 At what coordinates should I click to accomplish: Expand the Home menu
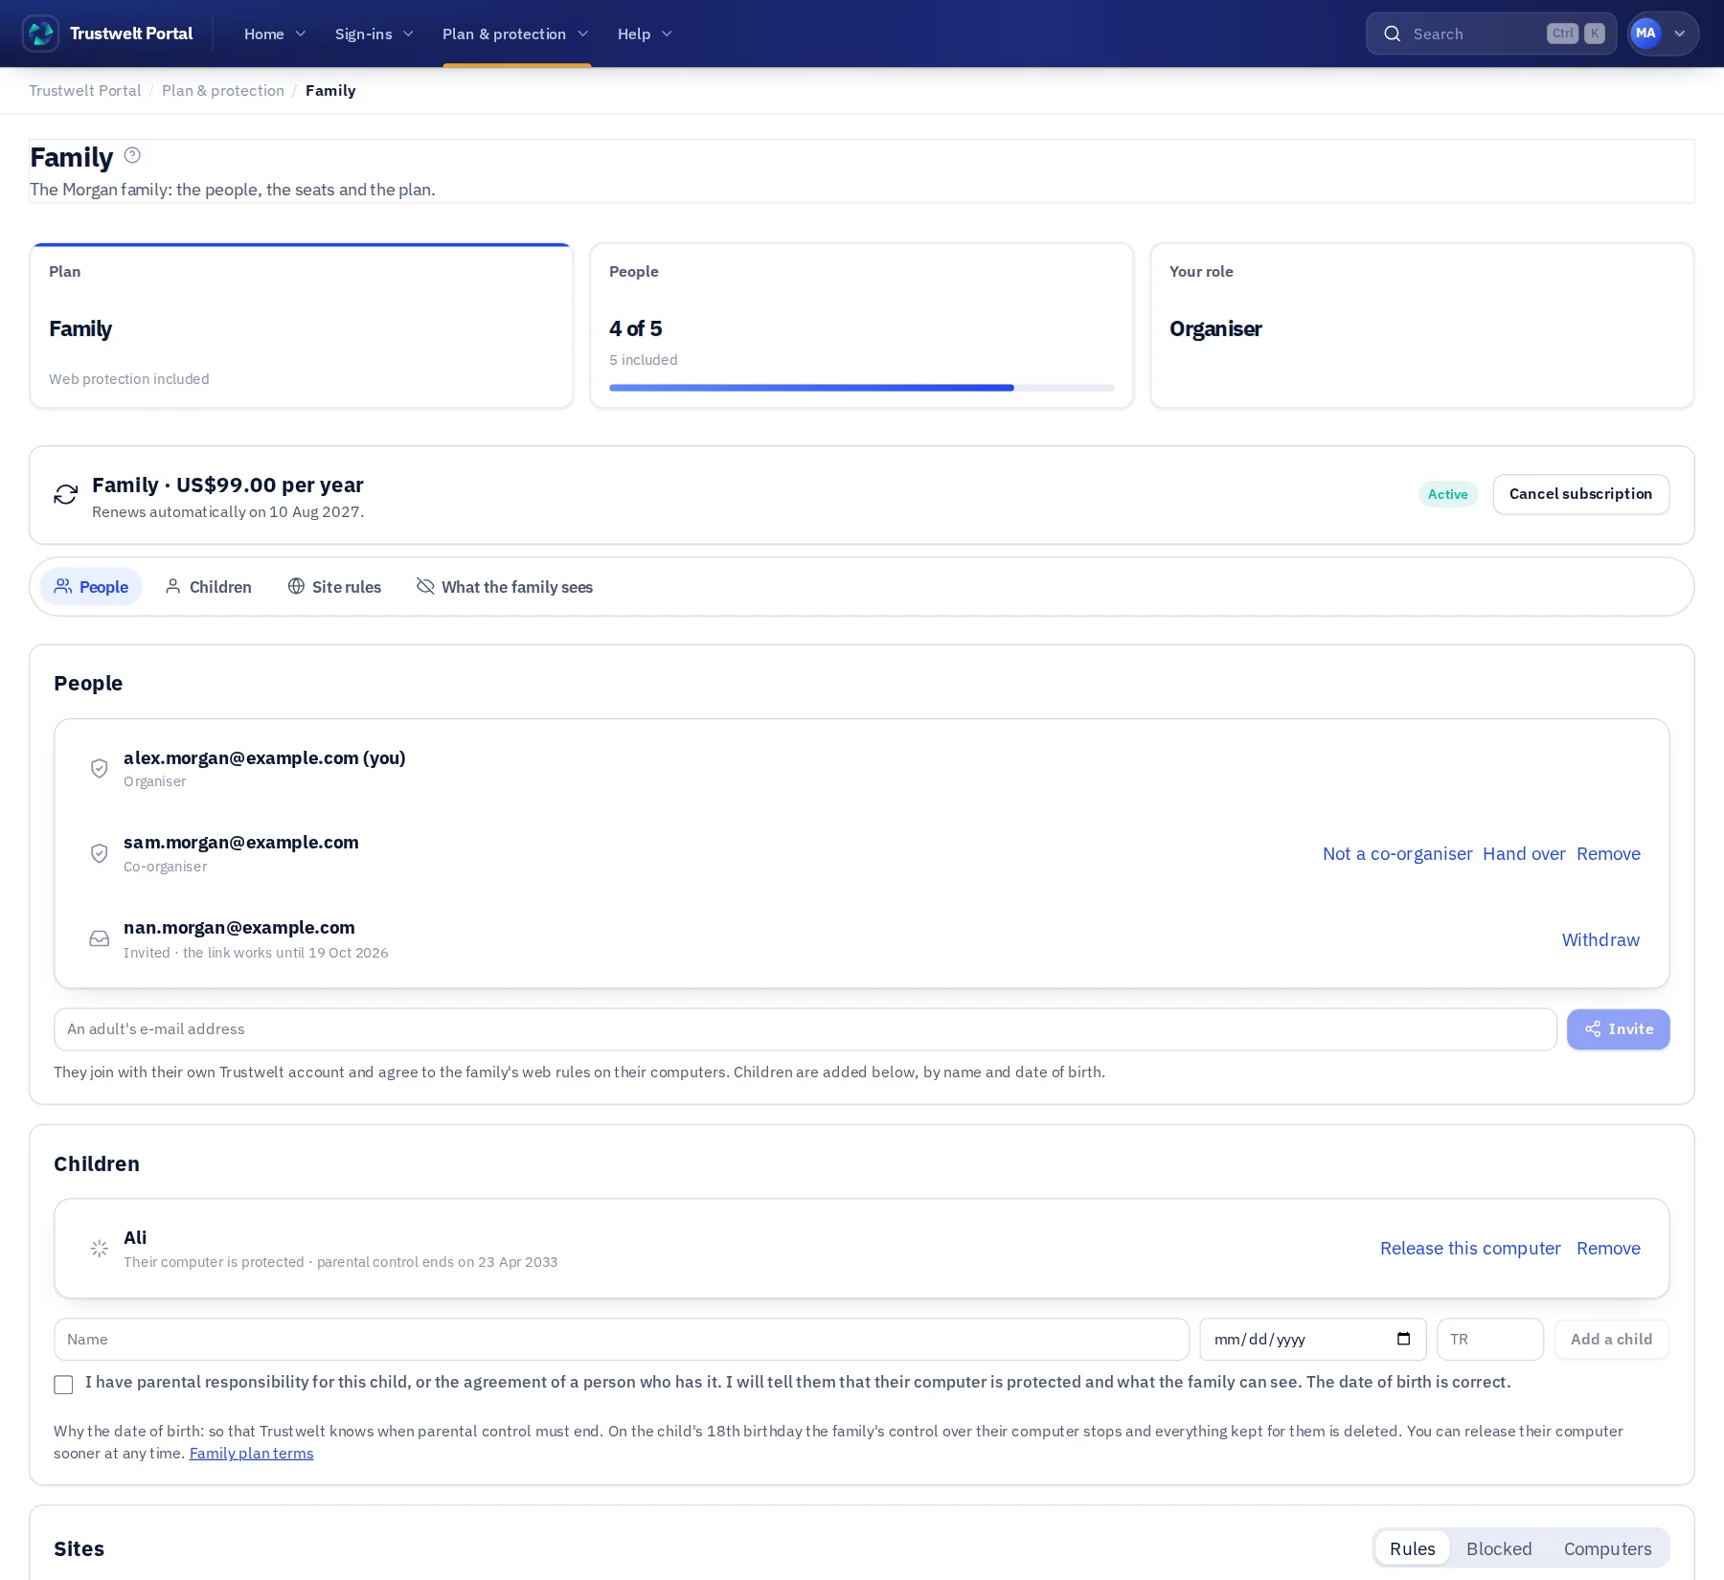[275, 34]
